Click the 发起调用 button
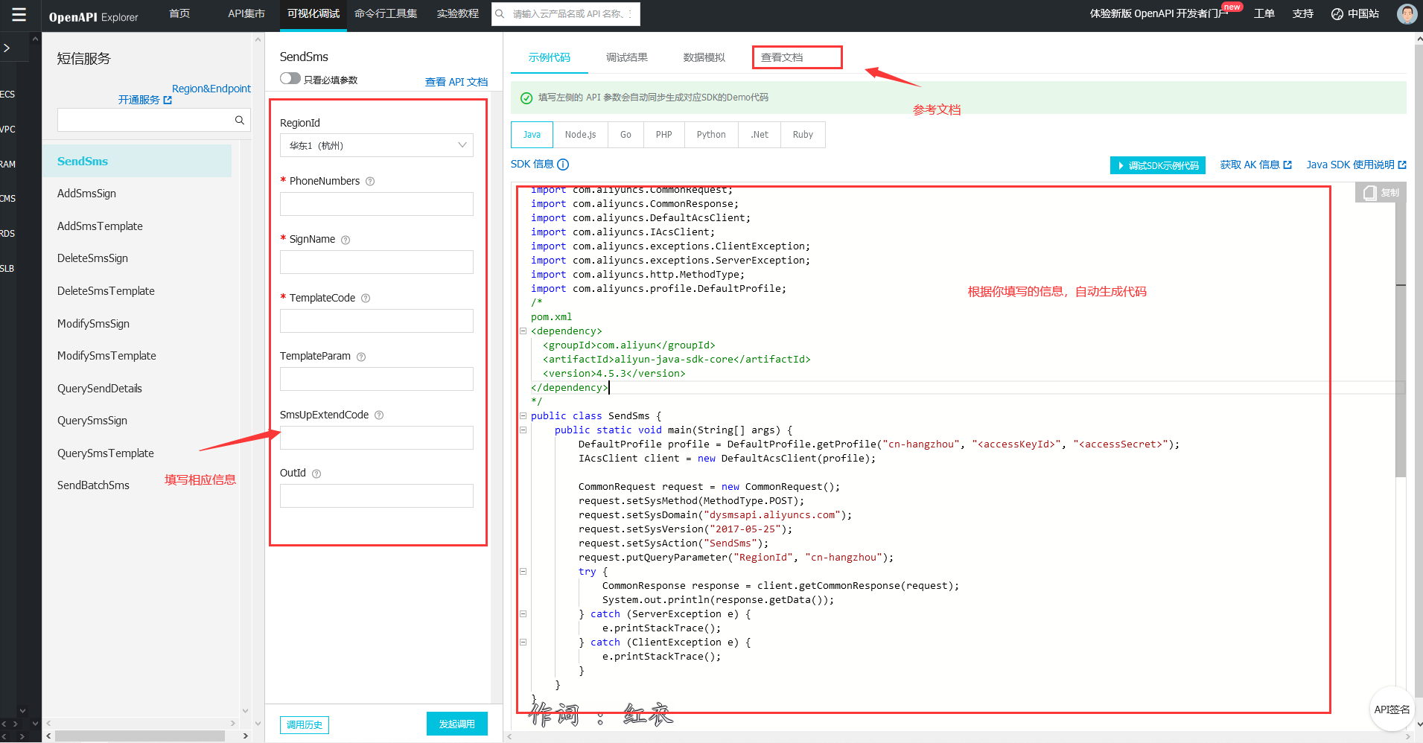1423x743 pixels. click(x=457, y=724)
